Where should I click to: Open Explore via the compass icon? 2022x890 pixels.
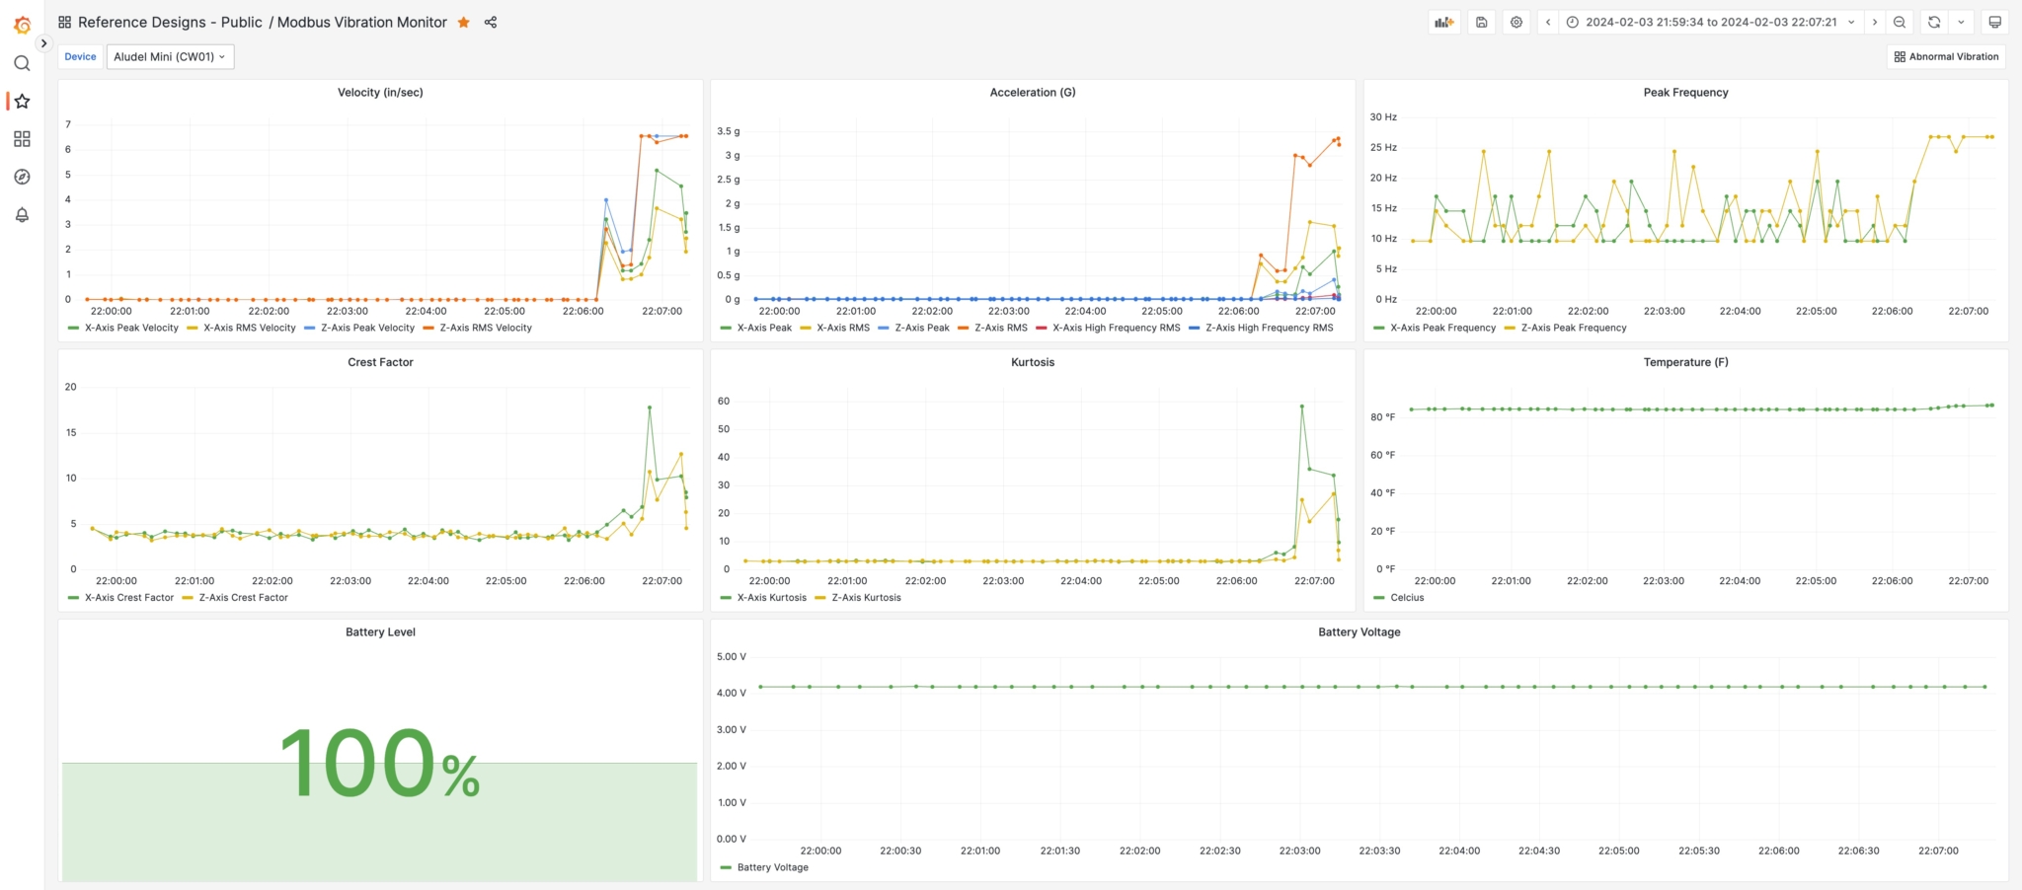coord(22,177)
